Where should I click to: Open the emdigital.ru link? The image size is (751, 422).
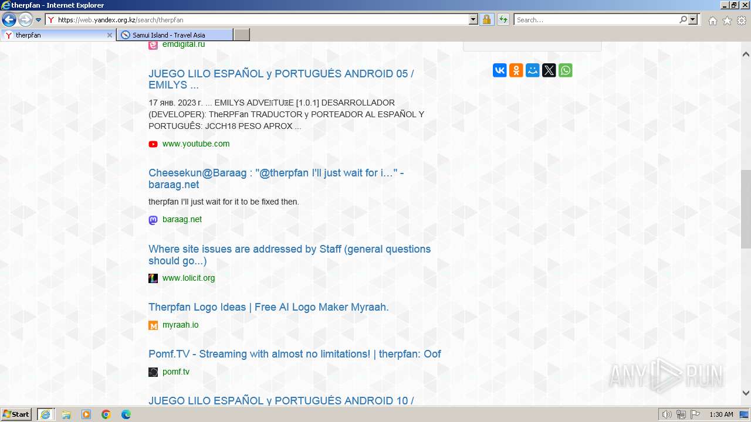pyautogui.click(x=184, y=44)
